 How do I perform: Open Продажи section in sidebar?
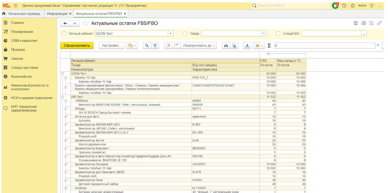coord(18,50)
